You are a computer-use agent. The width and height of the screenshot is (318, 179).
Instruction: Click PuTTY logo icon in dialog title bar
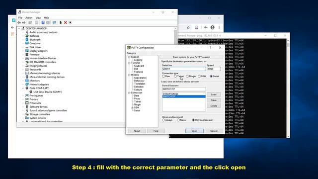[129, 48]
